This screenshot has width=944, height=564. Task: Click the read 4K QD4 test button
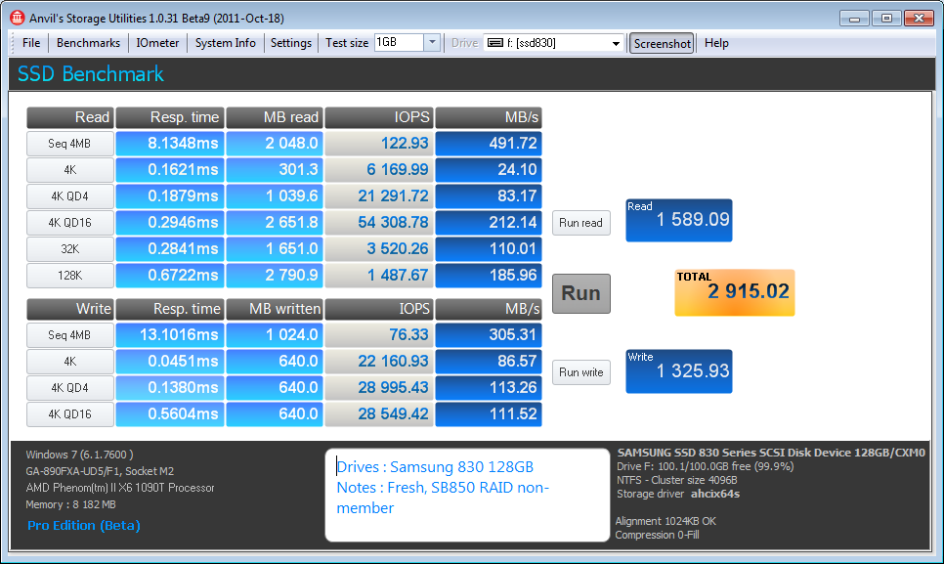pyautogui.click(x=69, y=196)
